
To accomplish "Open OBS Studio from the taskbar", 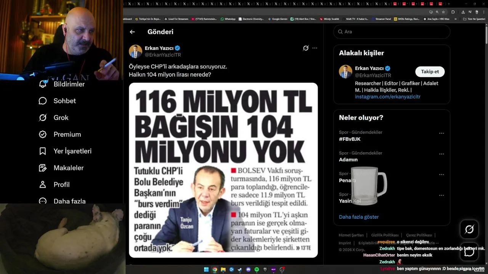I will point(282,269).
